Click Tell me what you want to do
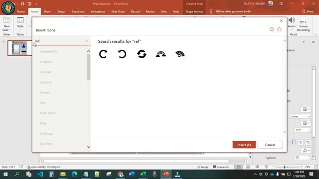The image size is (319, 179). 233,11
